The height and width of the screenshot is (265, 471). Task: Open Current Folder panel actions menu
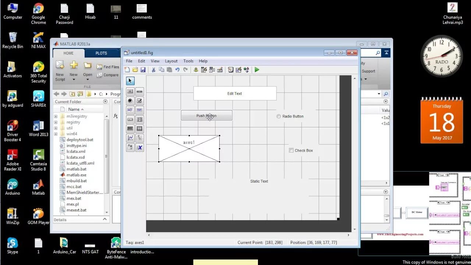[x=105, y=102]
